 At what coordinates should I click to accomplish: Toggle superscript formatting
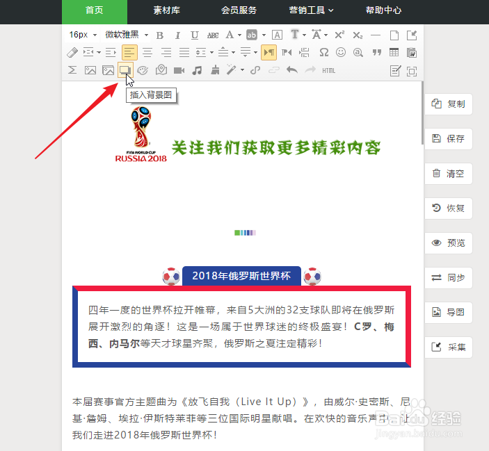pos(339,35)
